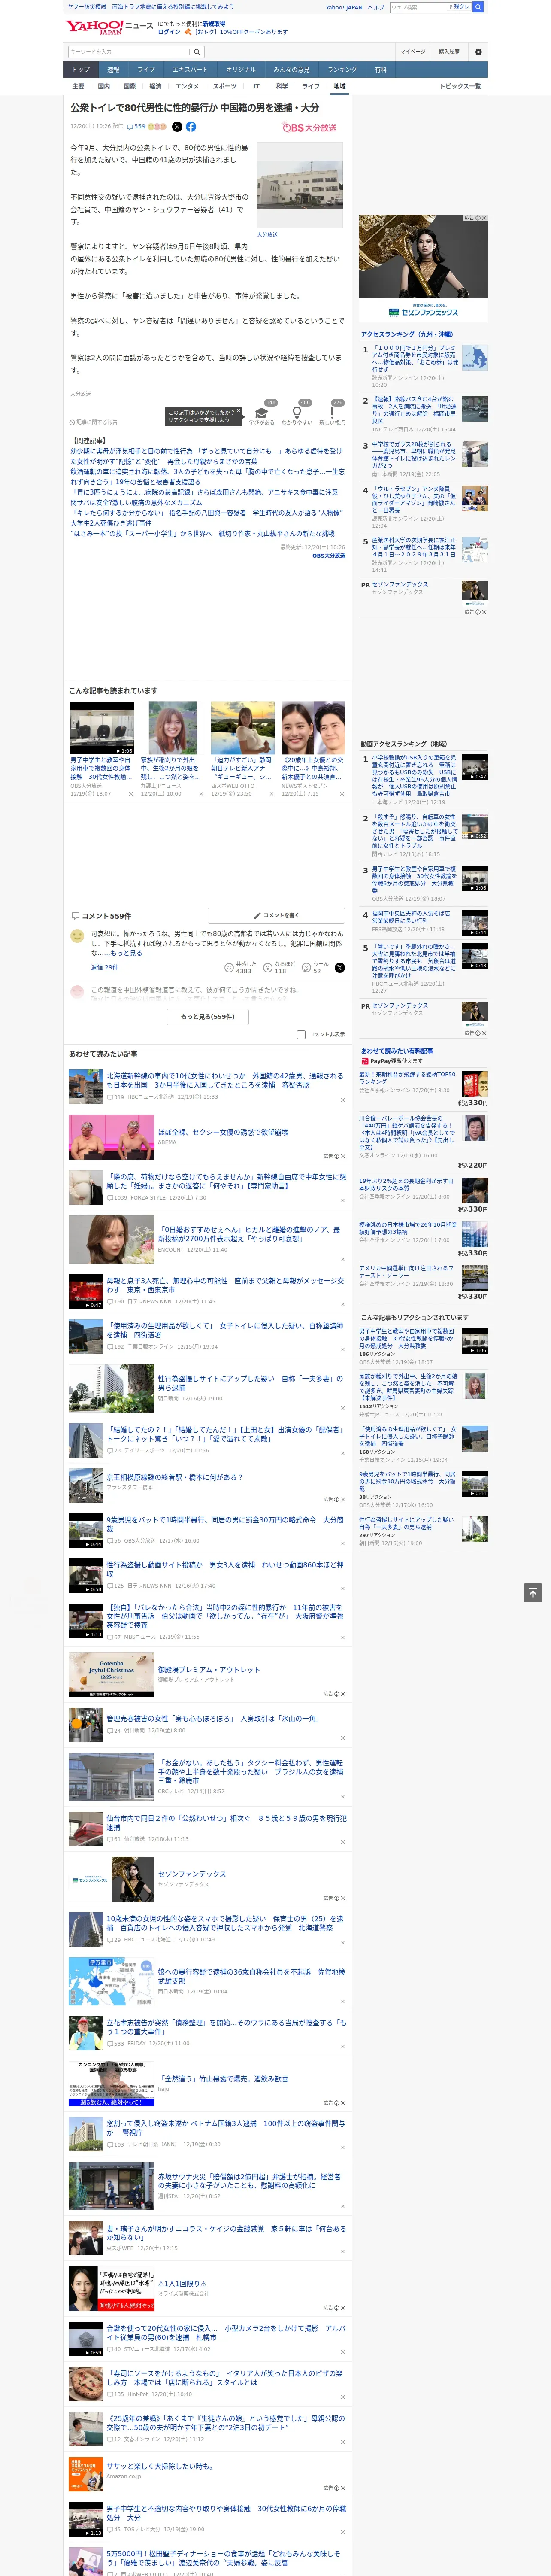The width and height of the screenshot is (551, 2576).
Task: Play the video ranking 5 thumbnail showing 0:43
Action: [475, 956]
